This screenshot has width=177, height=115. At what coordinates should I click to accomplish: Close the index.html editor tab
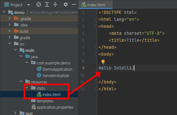point(109,4)
